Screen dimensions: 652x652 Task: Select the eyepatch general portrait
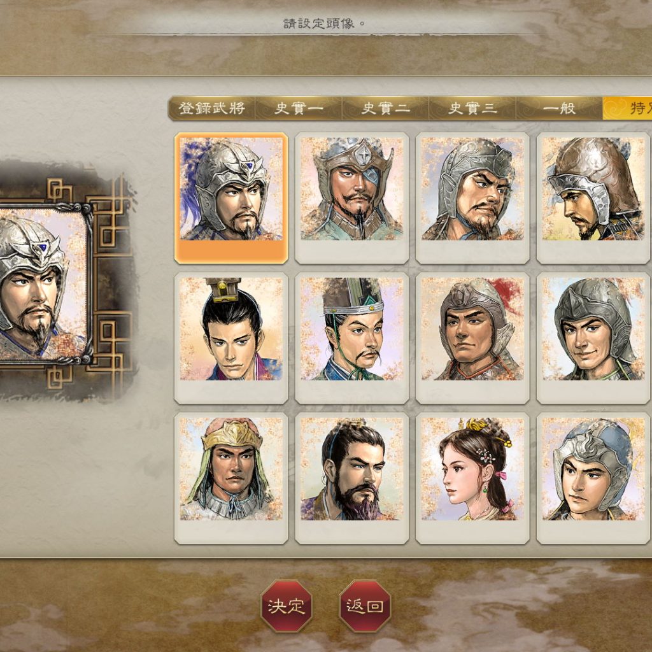[x=351, y=198]
